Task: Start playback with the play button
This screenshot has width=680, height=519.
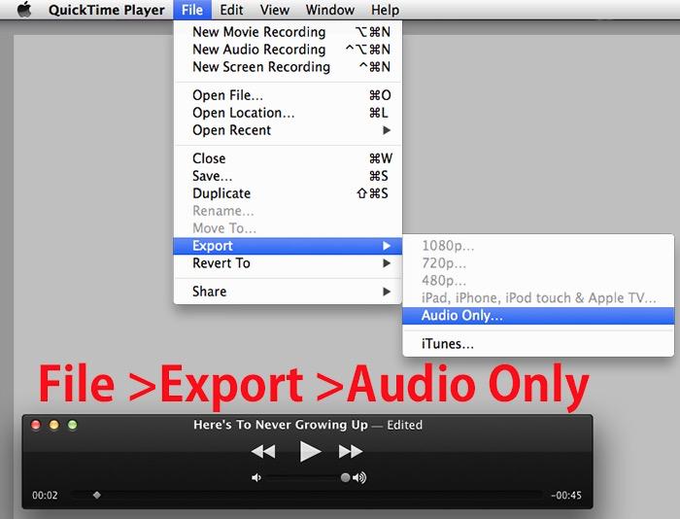Action: 310,451
